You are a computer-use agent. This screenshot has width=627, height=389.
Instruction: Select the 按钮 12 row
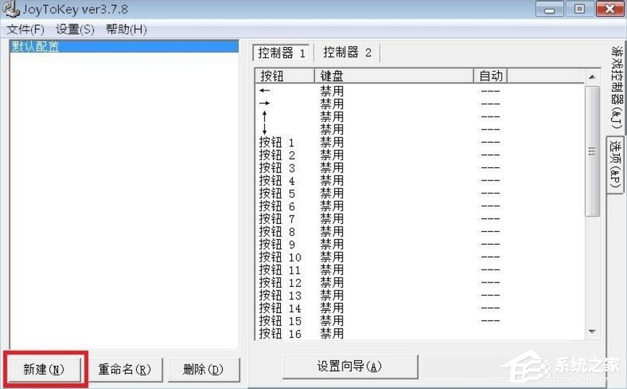420,283
